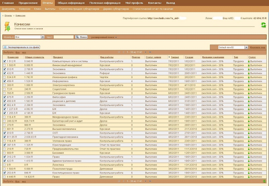Go to last page in bottom pager
269x186 pixels.
click(x=150, y=181)
